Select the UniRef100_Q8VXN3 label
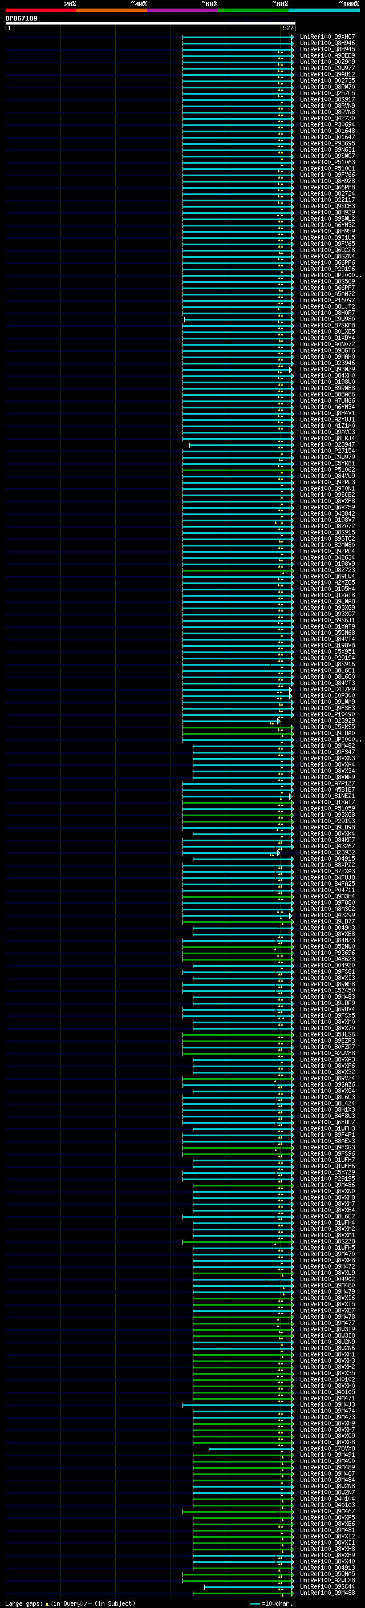 click(327, 758)
